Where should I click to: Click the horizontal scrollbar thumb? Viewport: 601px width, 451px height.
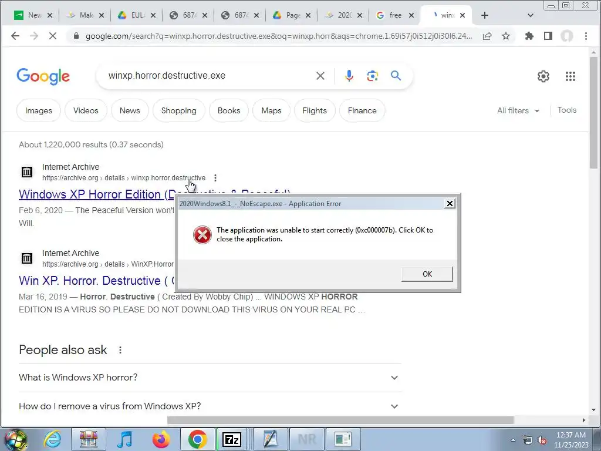[x=340, y=420]
